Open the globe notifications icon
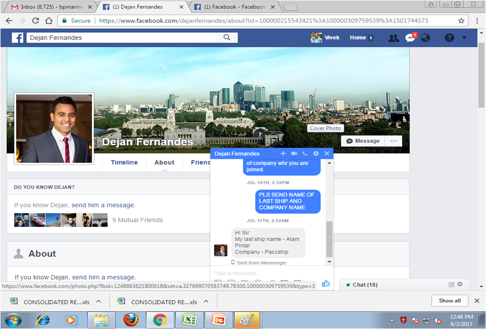Screen dimensions: 486x329 pyautogui.click(x=425, y=38)
